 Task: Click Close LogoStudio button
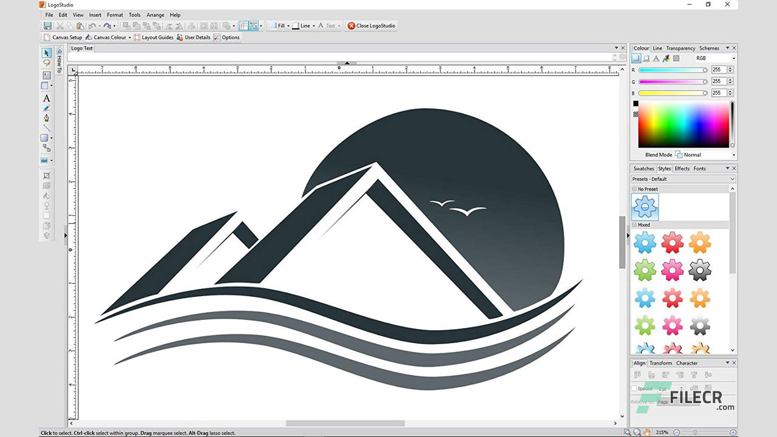371,25
